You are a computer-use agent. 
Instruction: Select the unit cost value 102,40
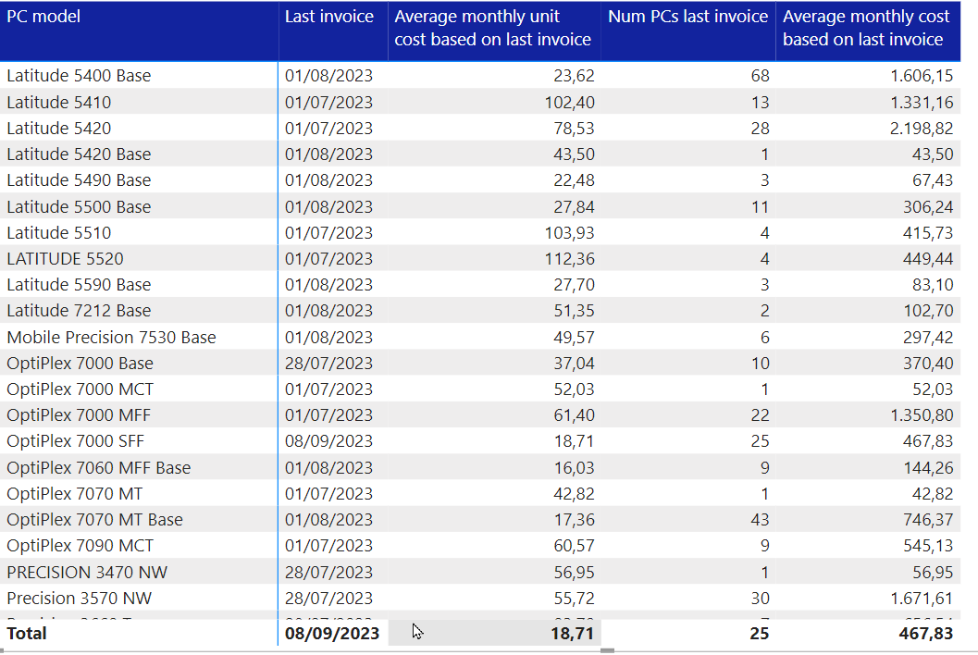click(x=569, y=103)
